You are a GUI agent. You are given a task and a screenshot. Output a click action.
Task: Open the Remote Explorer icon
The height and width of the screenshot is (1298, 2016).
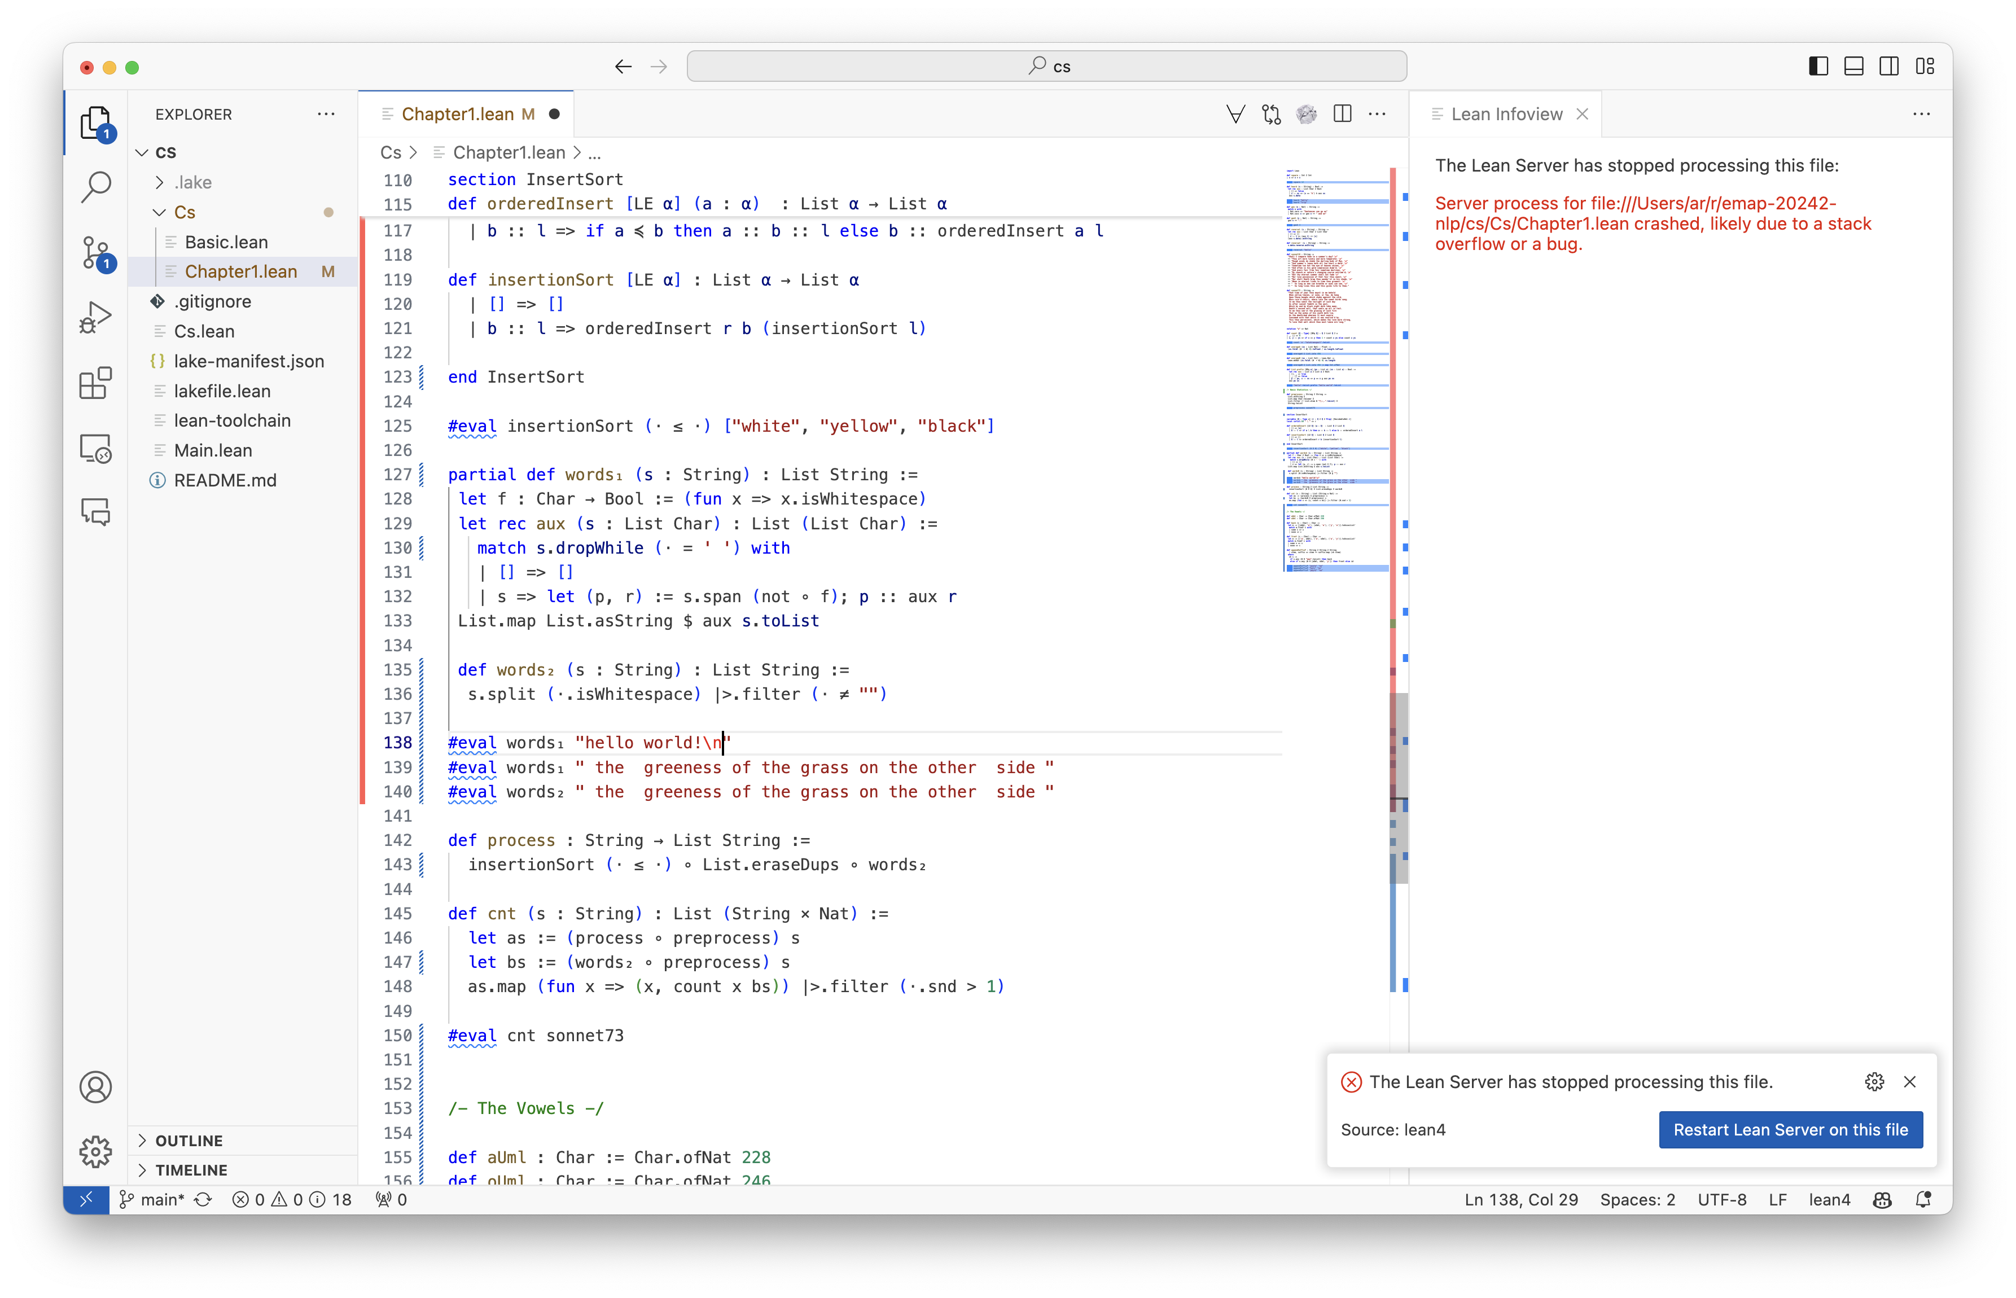click(95, 449)
